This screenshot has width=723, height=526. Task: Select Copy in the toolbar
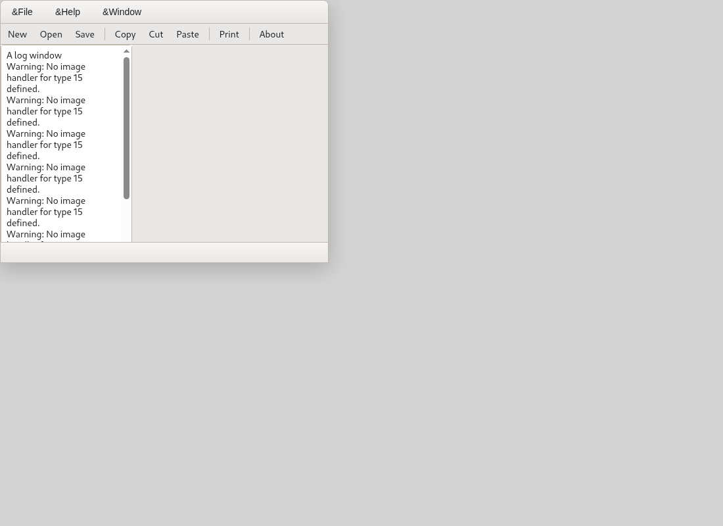click(125, 34)
